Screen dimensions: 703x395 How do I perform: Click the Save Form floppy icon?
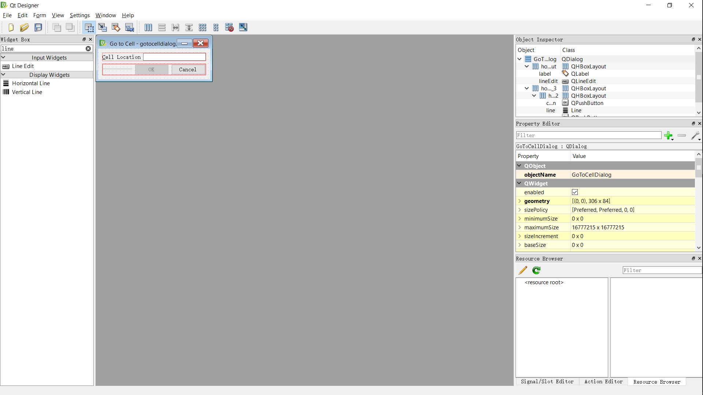pyautogui.click(x=38, y=27)
